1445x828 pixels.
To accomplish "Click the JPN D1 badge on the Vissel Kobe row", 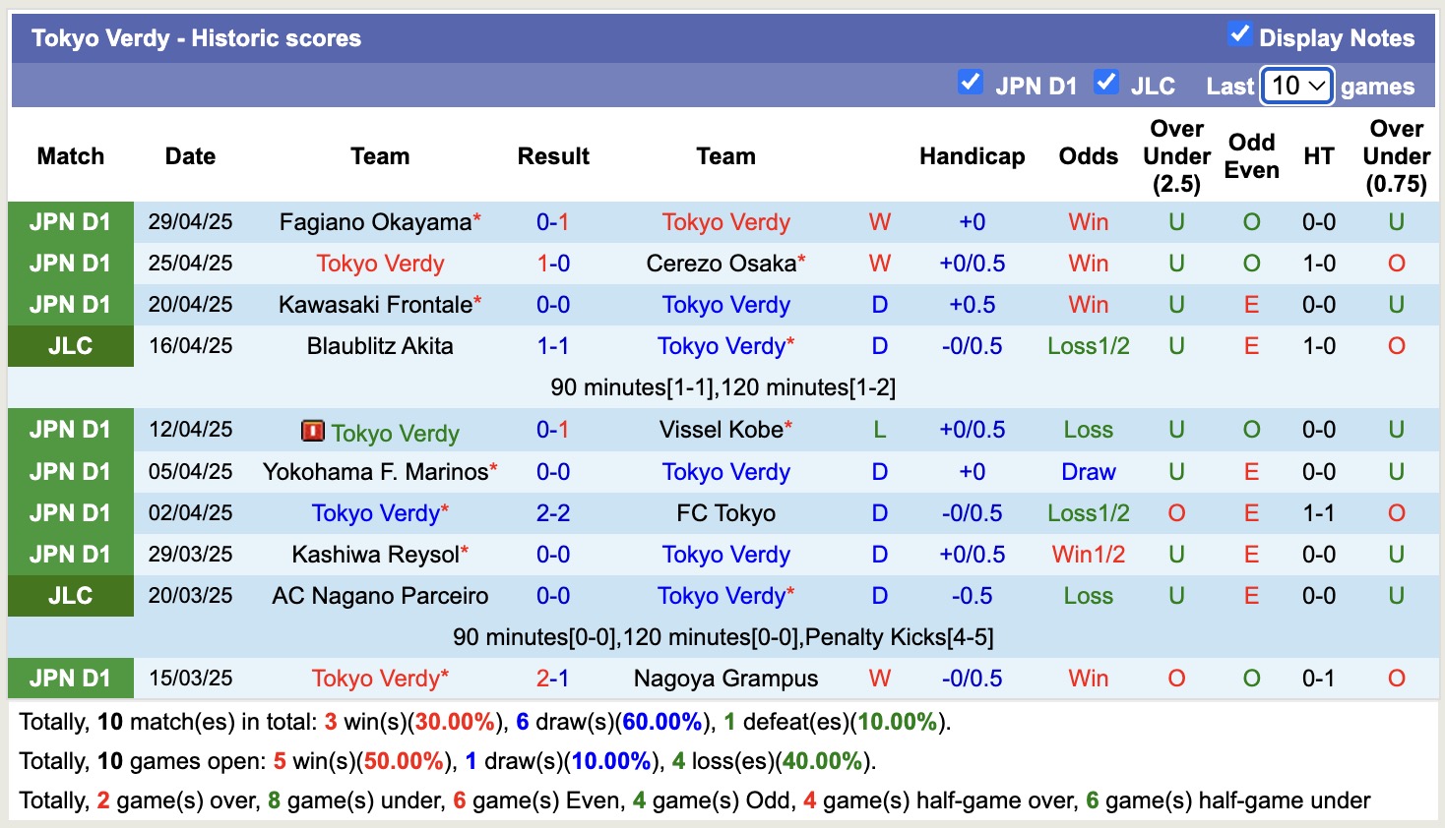I will [x=70, y=429].
